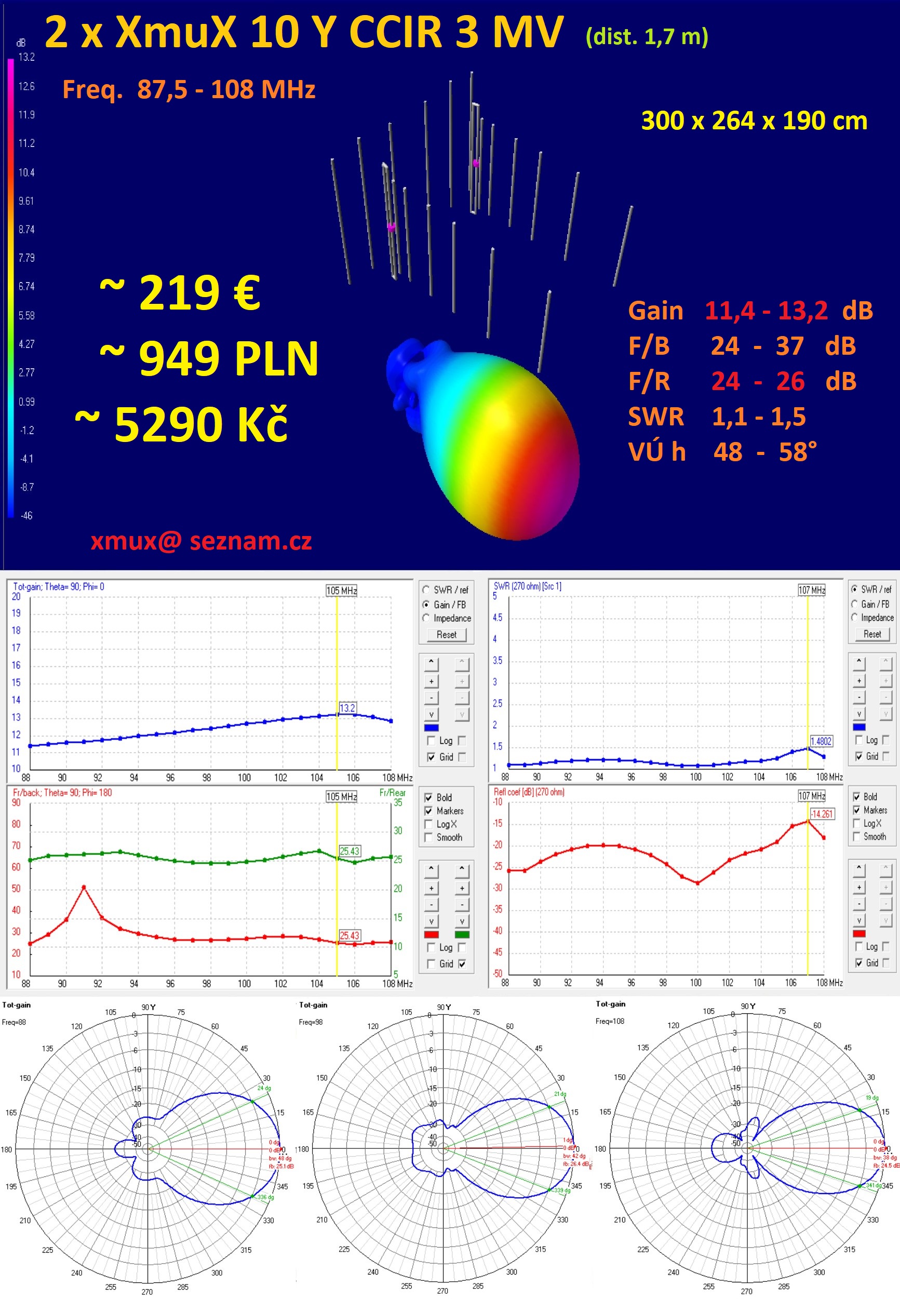The image size is (900, 1299).
Task: Open the green Fr/Rear color swatch
Action: [x=462, y=934]
